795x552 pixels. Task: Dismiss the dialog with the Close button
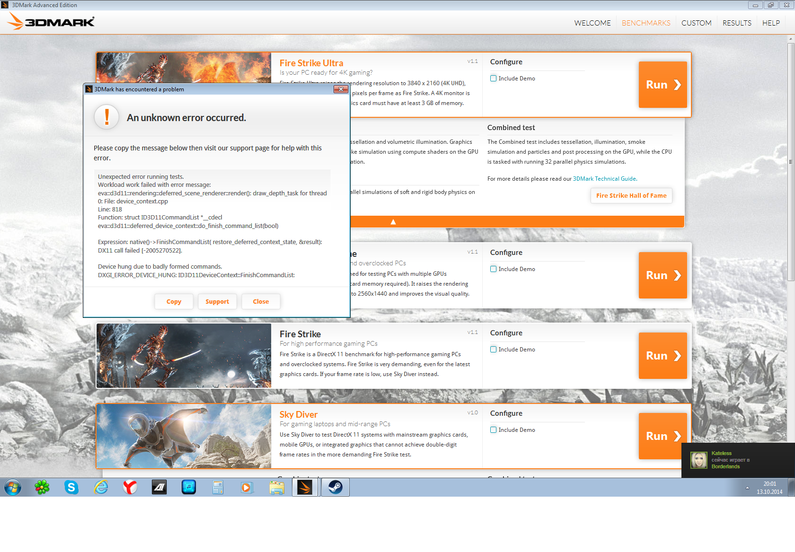click(x=261, y=301)
